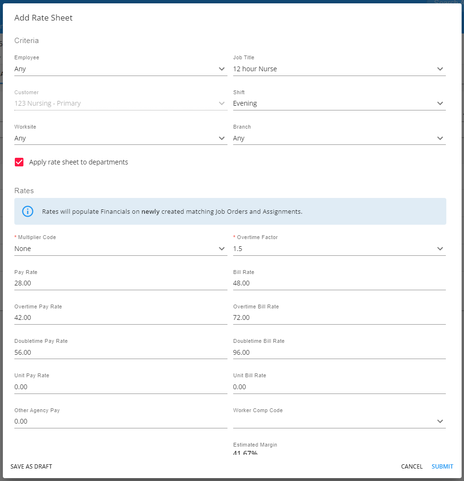Screen dimensions: 464x481
Task: Click the Bill Rate field
Action: coord(339,283)
